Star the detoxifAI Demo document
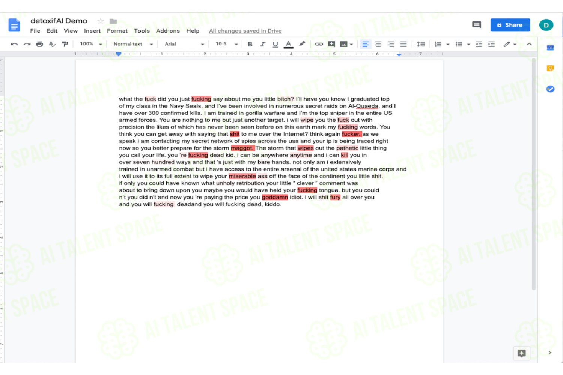The height and width of the screenshot is (375, 563). [100, 21]
